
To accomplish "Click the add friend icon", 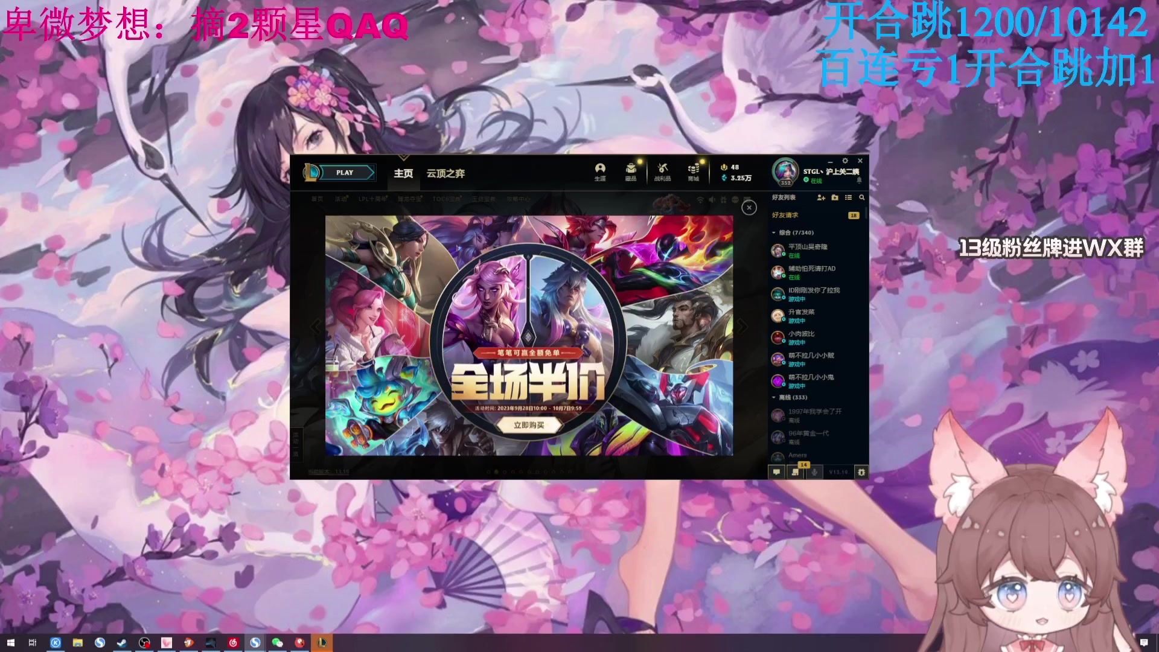I will [821, 197].
